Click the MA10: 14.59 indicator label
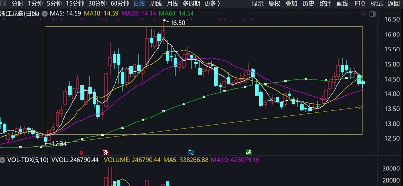The height and width of the screenshot is (186, 403). point(101,14)
